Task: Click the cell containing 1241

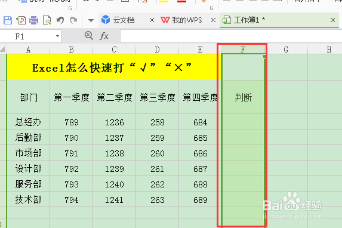Action: pos(114,199)
